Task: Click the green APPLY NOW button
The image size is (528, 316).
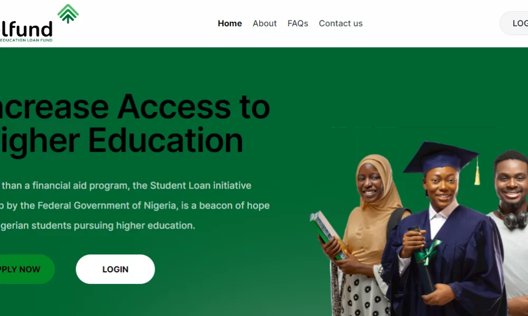Action: (x=27, y=269)
